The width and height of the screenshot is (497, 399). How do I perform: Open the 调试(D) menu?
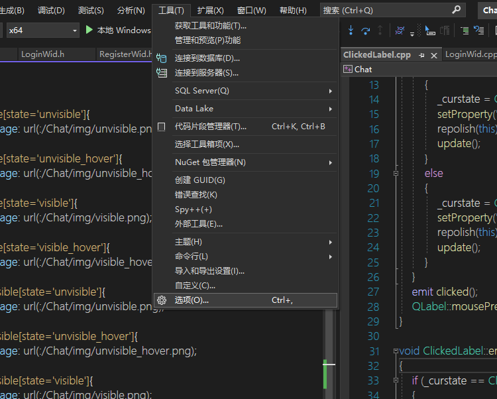coord(51,10)
